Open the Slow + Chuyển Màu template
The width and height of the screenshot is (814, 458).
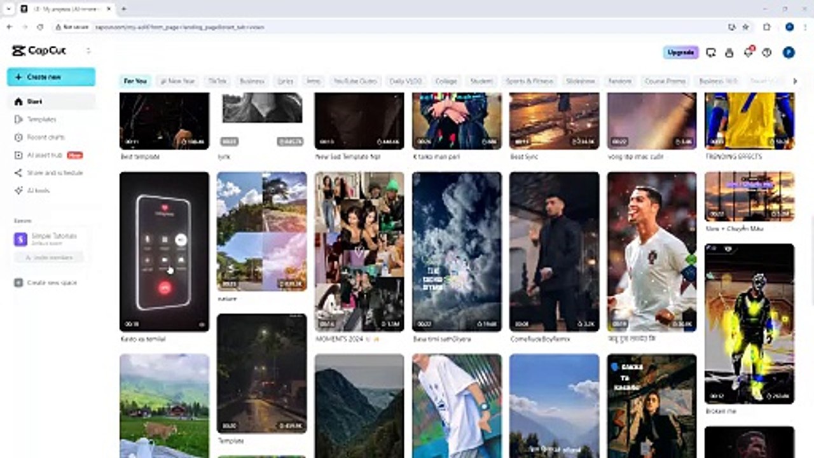tap(750, 197)
